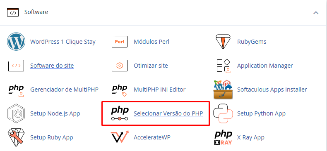Screen dimensions: 327x151
Task: Open Gerenciador de MultiPHP link
Action: click(x=64, y=90)
